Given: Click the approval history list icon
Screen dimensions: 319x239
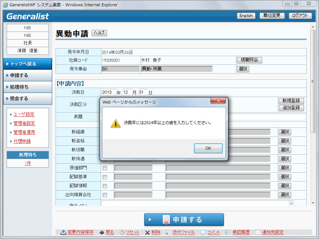Looking at the screenshot, I should (228, 232).
